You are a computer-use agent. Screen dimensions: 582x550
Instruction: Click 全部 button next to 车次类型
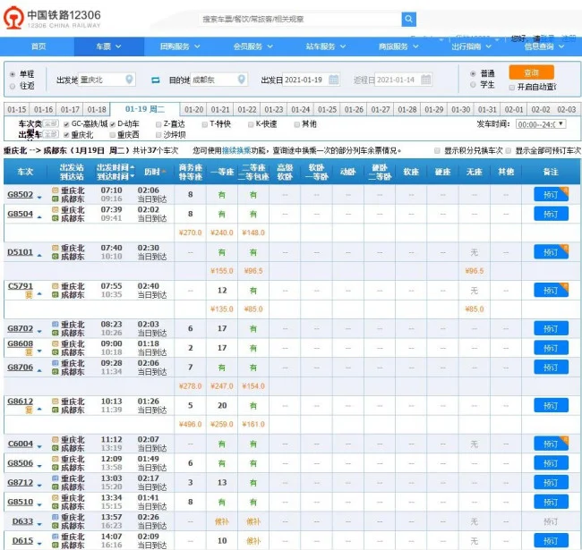pos(50,123)
